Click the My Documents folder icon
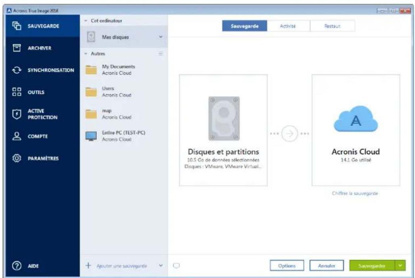This screenshot has width=415, height=278. click(x=91, y=70)
